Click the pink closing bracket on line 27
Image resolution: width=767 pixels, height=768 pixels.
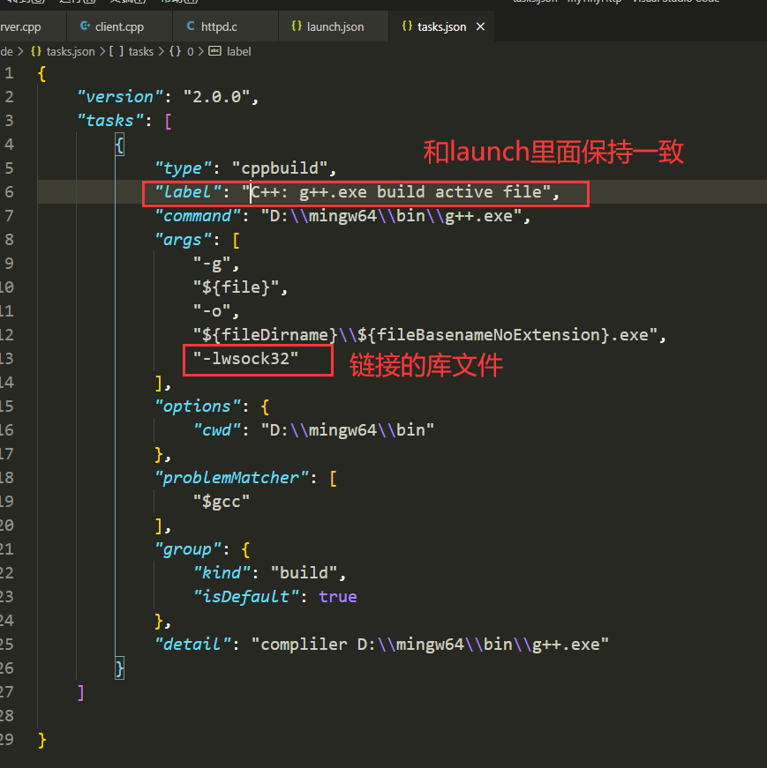(x=81, y=692)
